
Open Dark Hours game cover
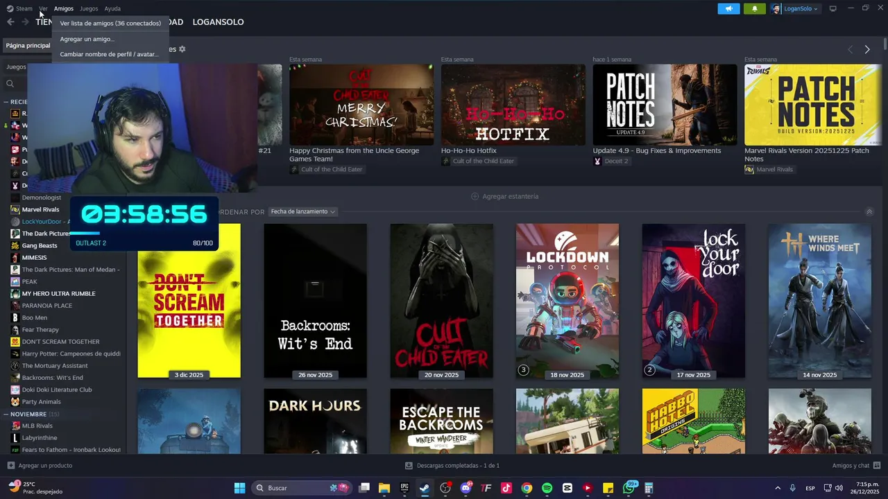[316, 421]
